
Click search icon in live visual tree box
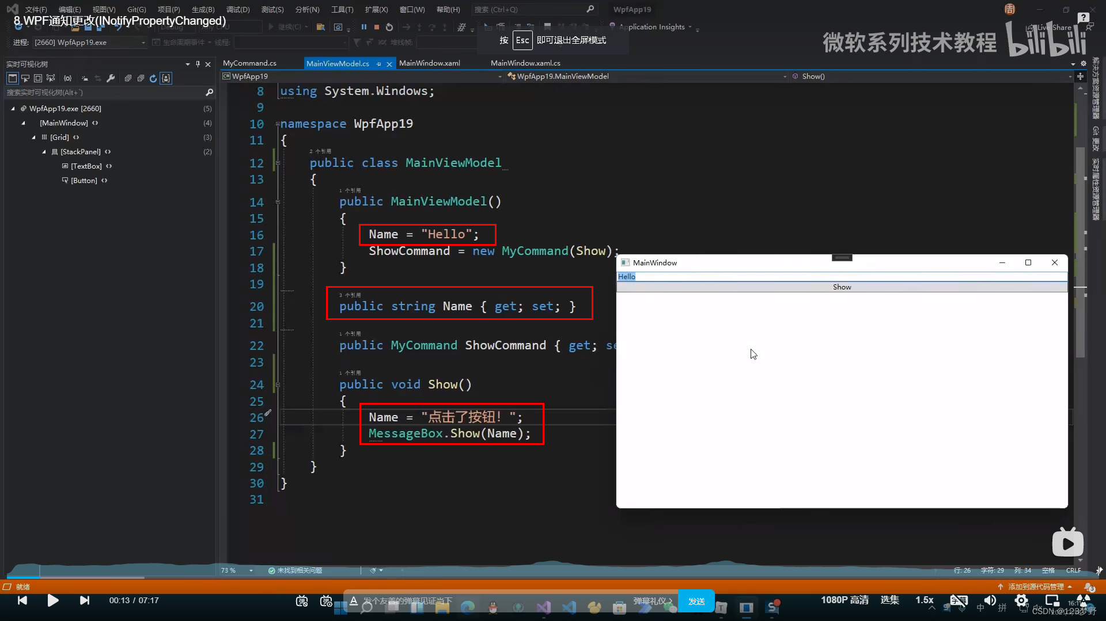[209, 92]
